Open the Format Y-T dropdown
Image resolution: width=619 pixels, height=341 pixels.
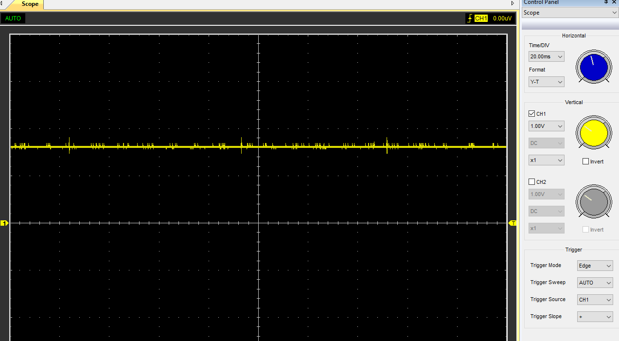pos(547,82)
